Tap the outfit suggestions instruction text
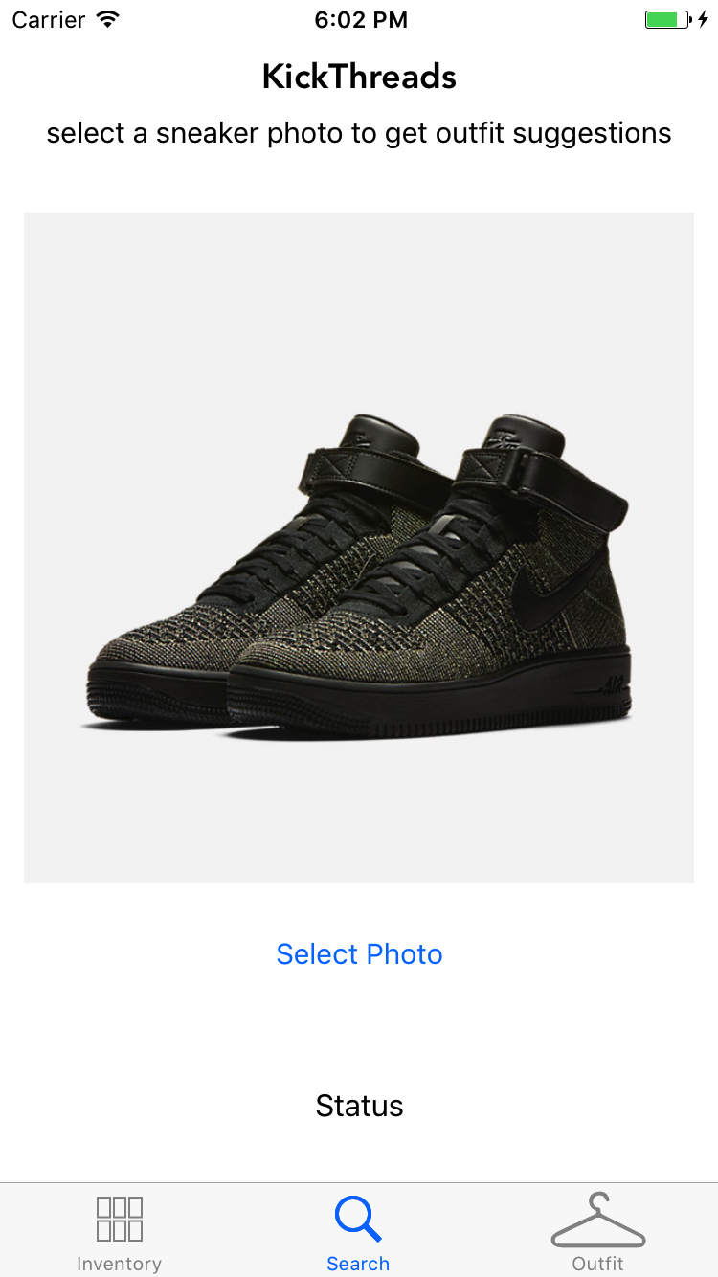 click(x=359, y=133)
